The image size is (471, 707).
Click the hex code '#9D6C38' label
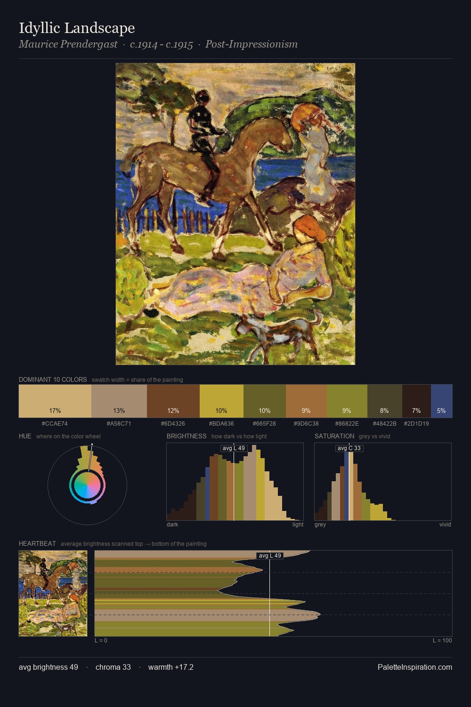(x=306, y=424)
